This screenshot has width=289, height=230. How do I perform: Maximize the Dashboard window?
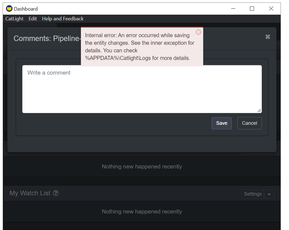pyautogui.click(x=252, y=9)
